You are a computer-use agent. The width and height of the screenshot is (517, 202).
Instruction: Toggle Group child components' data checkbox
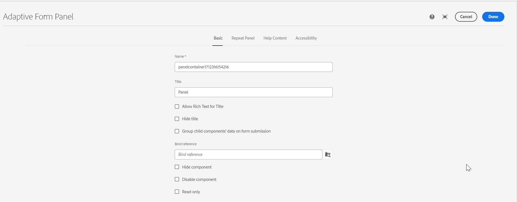pyautogui.click(x=177, y=131)
